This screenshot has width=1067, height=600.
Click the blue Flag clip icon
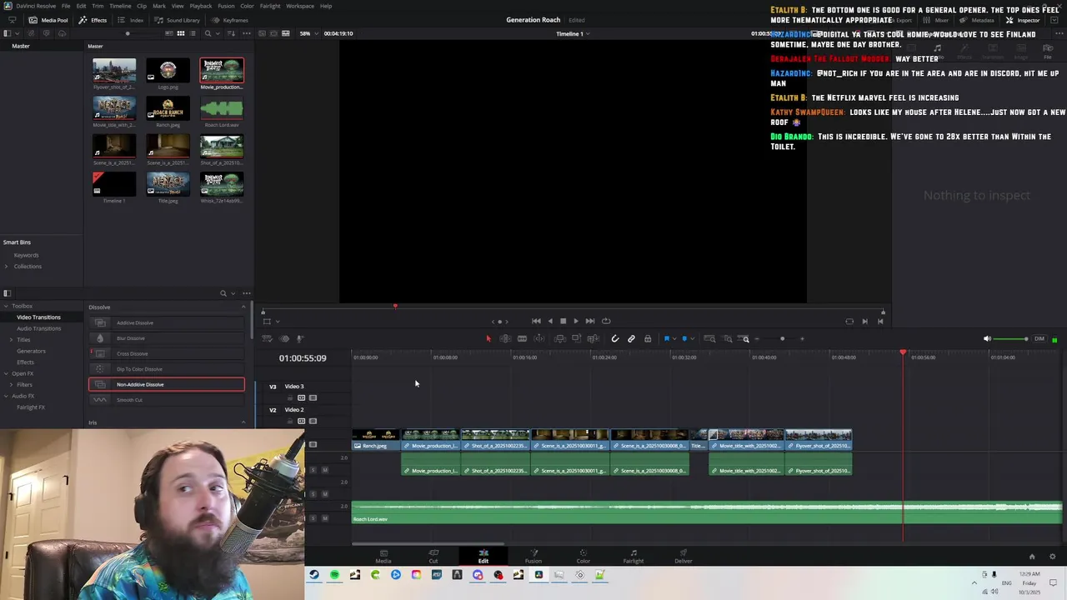coord(667,338)
